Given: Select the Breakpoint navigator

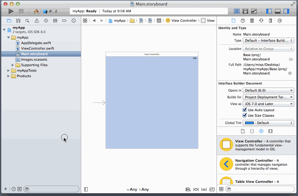Looking at the screenshot, I should click(x=64, y=21).
